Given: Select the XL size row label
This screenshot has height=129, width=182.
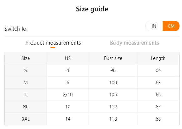Looking at the screenshot, I should [26, 107].
